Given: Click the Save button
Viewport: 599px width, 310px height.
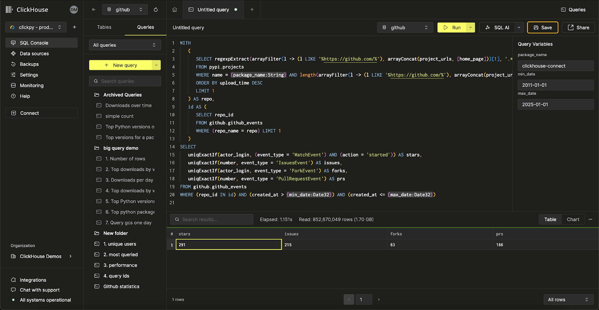Looking at the screenshot, I should pyautogui.click(x=542, y=27).
